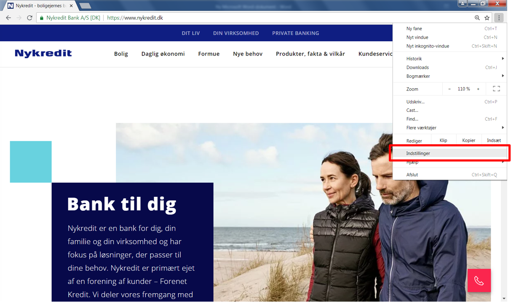Image resolution: width=511 pixels, height=302 pixels.
Task: Expand the Bogmærker submenu
Action: 450,76
